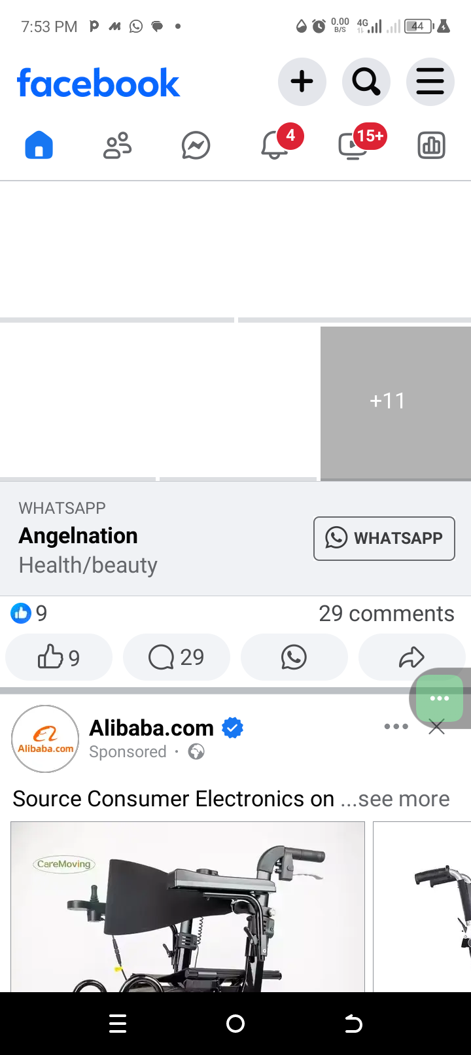The width and height of the screenshot is (471, 1055).
Task: Expand the see more text
Action: tap(395, 798)
